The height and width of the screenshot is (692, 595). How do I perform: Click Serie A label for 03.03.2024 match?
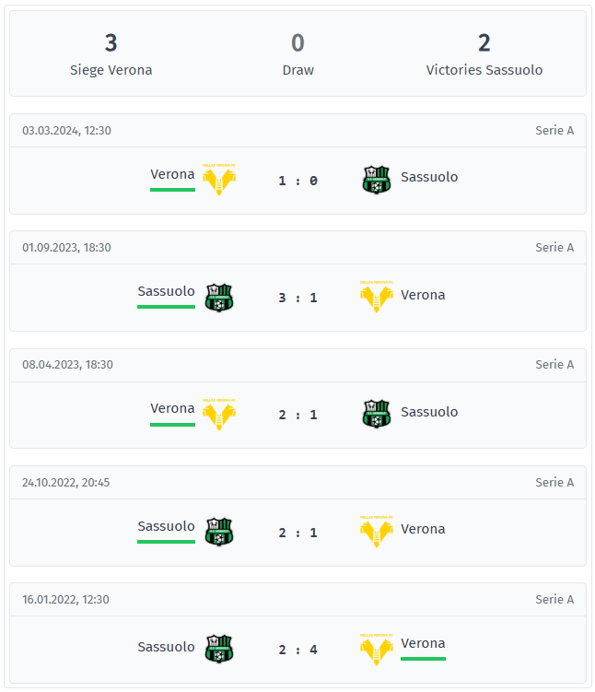click(x=554, y=131)
